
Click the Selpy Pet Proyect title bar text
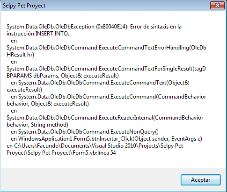[24, 6]
